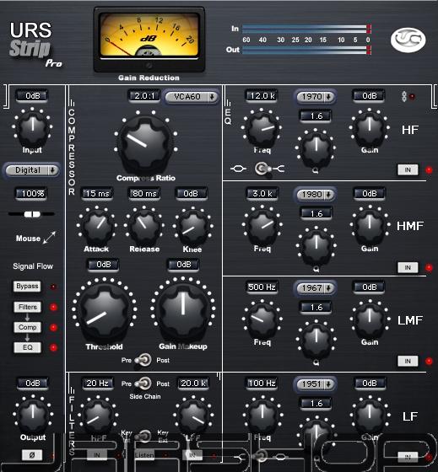Open the HMF 1980 EQ model dropdown

(x=316, y=195)
